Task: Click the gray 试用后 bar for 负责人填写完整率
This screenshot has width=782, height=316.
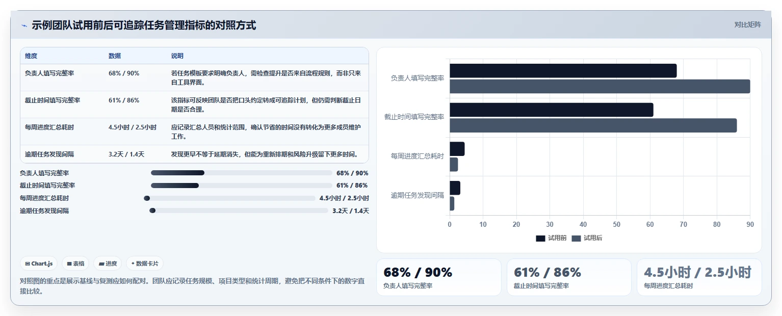Action: tap(599, 86)
